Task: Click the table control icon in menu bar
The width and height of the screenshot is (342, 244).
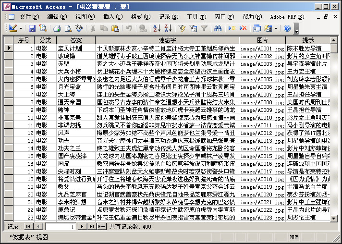Action: point(12,17)
